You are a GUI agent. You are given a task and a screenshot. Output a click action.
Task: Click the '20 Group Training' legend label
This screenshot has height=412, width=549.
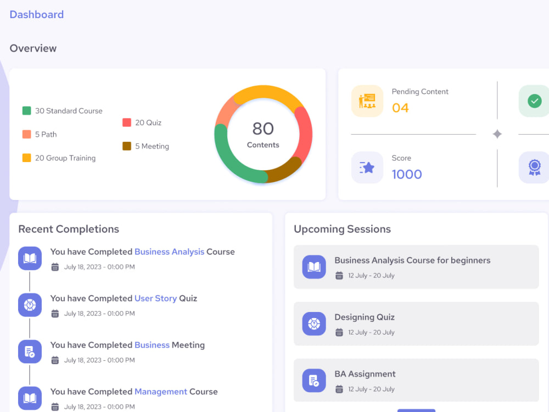tap(65, 158)
